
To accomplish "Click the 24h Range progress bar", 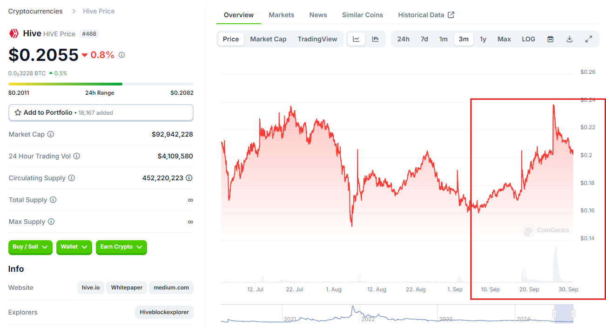I will pos(101,84).
